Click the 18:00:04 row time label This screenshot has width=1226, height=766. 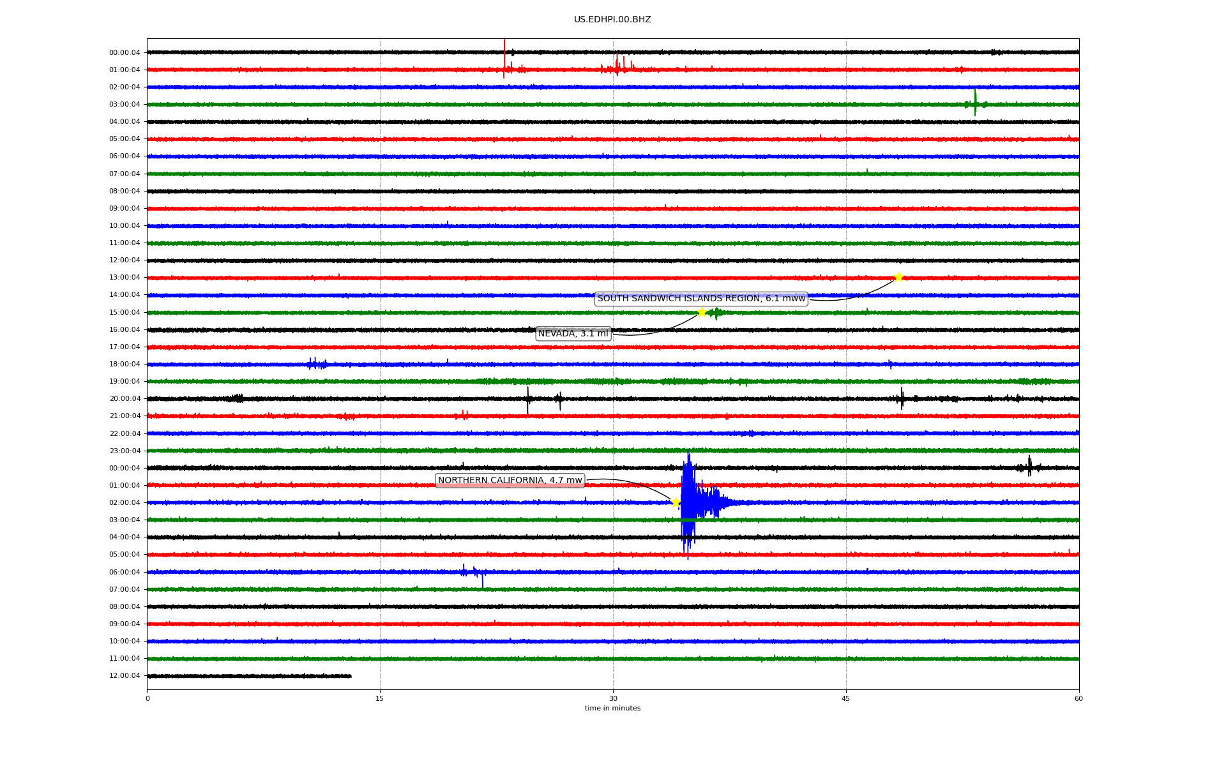[x=125, y=364]
